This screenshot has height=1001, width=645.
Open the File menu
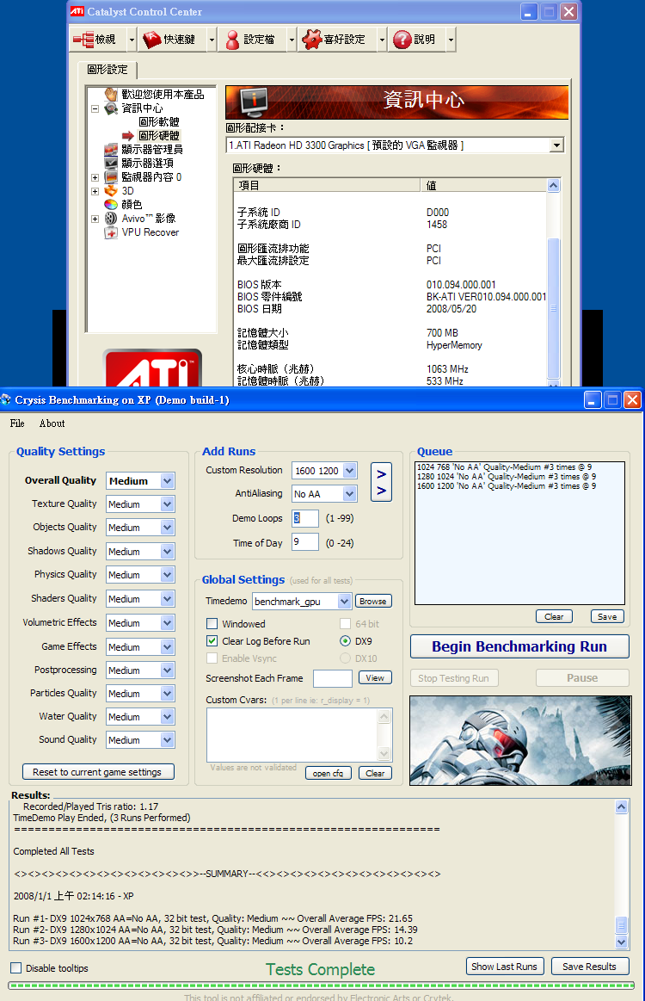click(17, 423)
